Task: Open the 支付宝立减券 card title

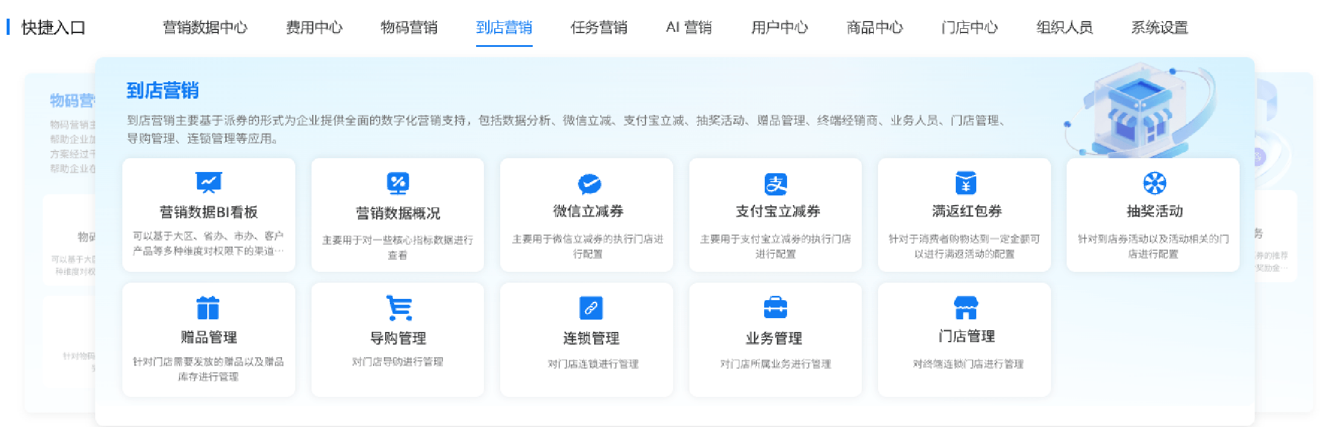Action: click(x=777, y=211)
